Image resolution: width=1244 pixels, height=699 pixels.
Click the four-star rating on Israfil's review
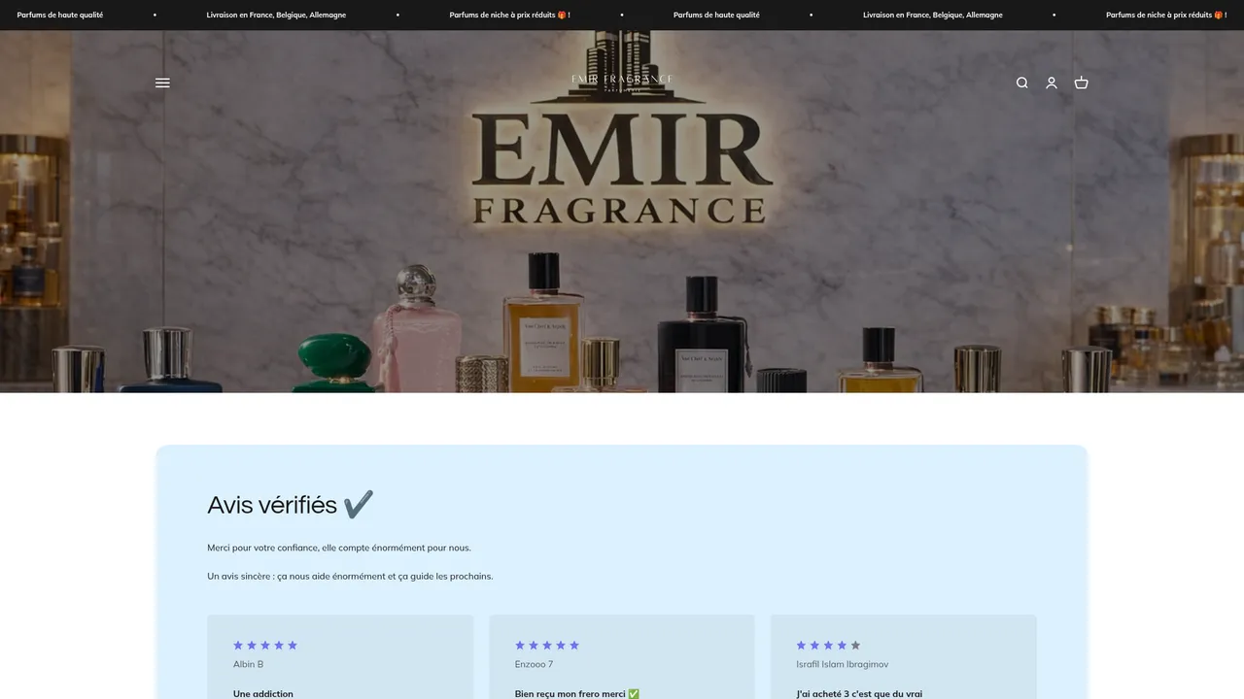tap(829, 646)
